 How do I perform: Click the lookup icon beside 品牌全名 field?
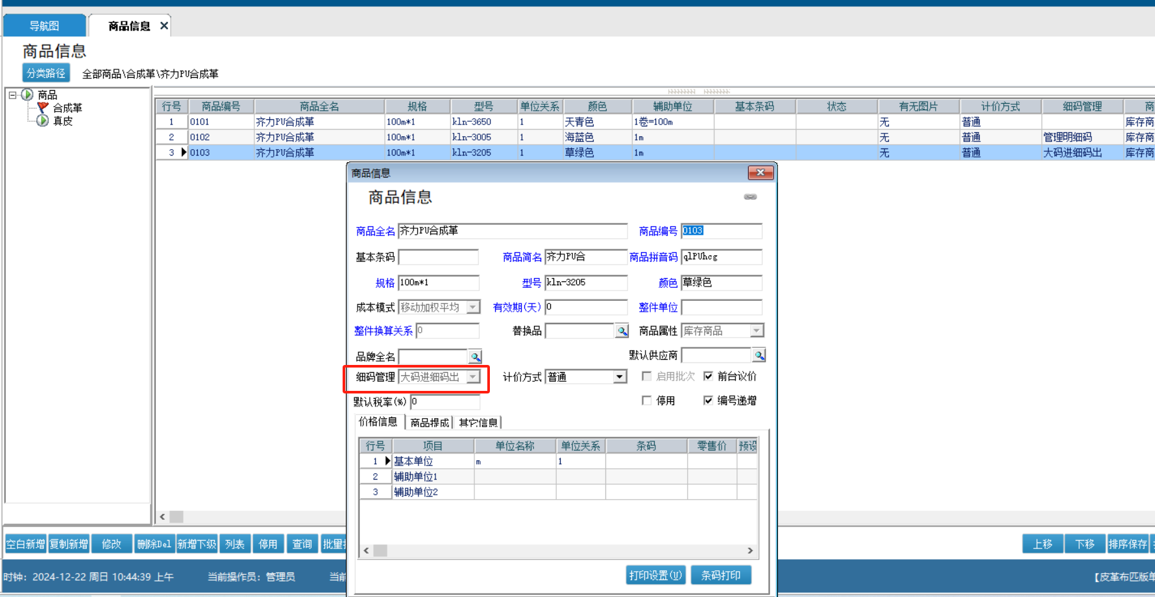[x=475, y=357]
